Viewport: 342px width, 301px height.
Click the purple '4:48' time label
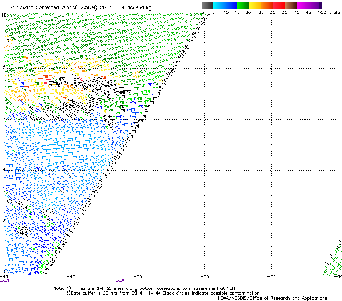(x=120, y=281)
